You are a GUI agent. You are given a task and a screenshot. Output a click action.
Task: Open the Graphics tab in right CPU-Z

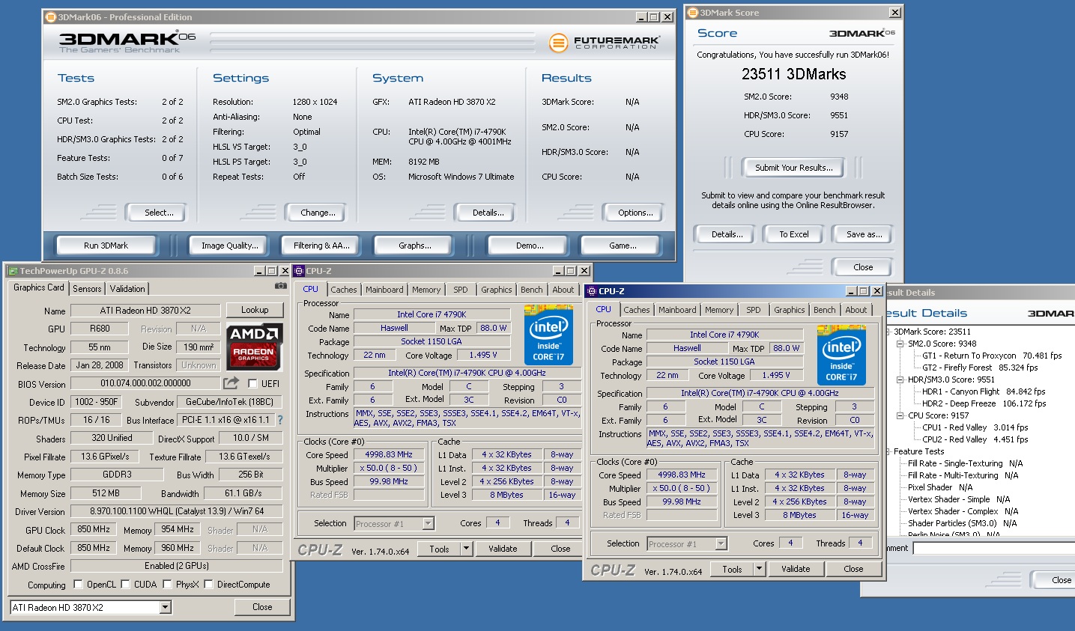point(790,310)
